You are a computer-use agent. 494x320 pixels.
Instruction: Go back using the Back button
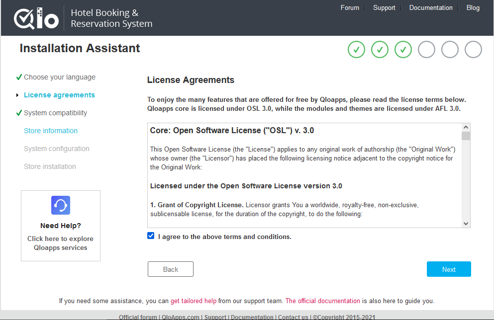(x=170, y=269)
